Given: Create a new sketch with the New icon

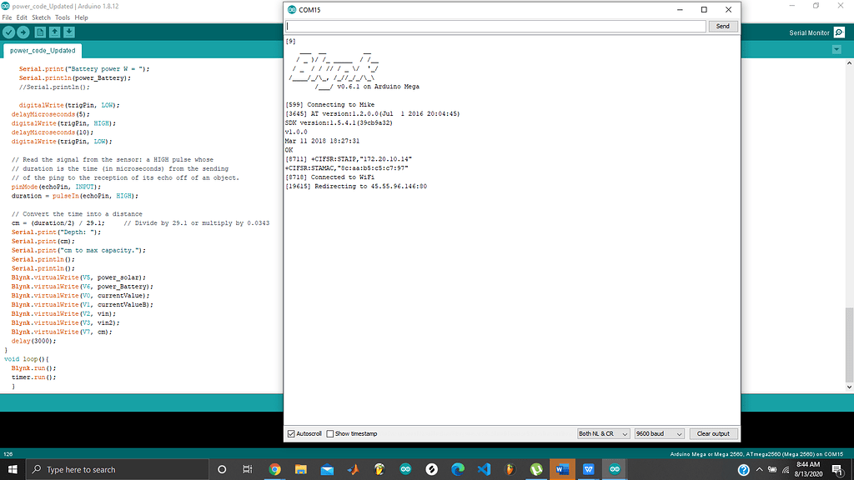Looking at the screenshot, I should pyautogui.click(x=40, y=32).
